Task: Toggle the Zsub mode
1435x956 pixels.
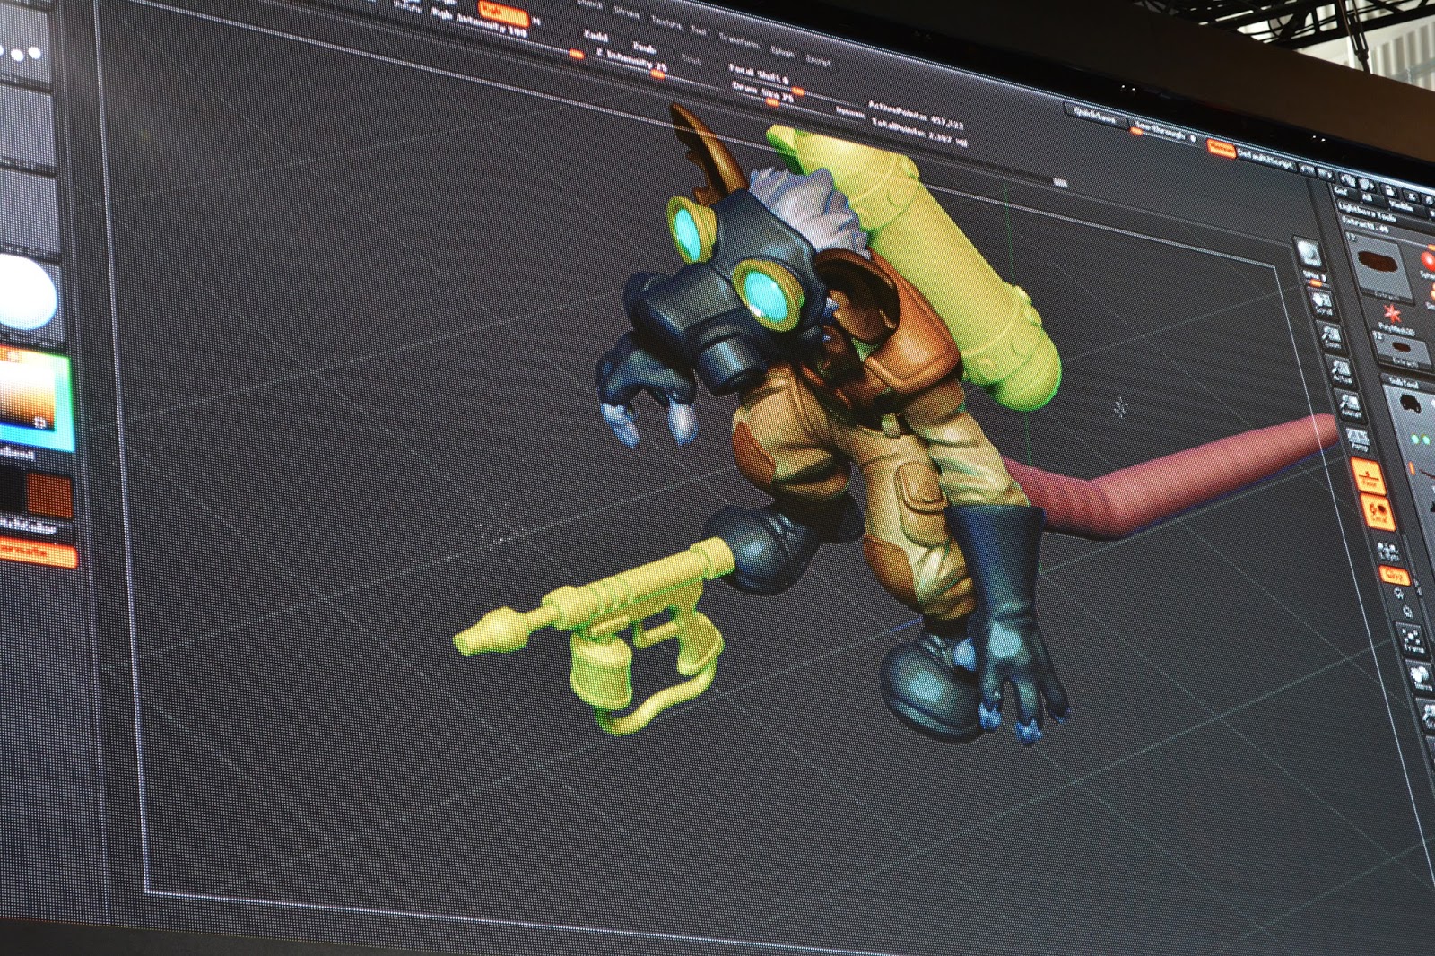Action: (x=644, y=47)
